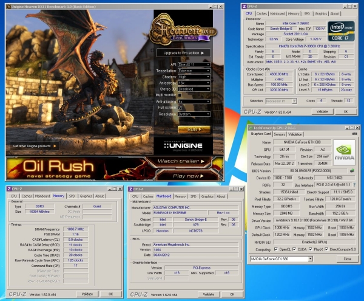The width and height of the screenshot is (364, 301).
Task: Click the DRAM Frequency 1066.7 MHz value
Action: 75,229
